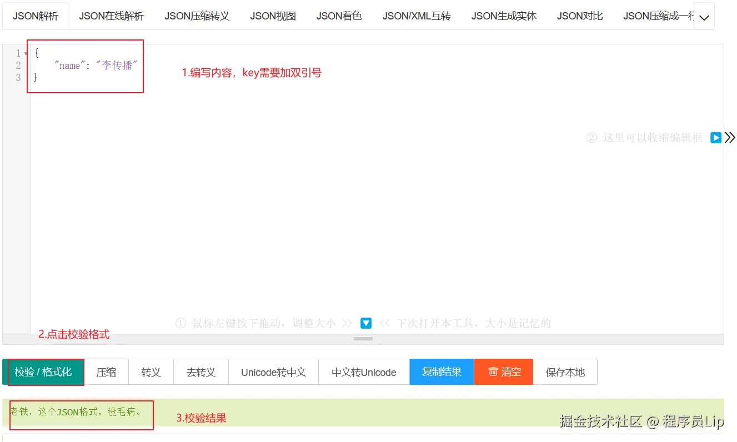Click the 保存本地 button

565,372
